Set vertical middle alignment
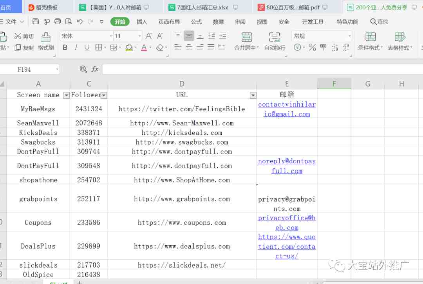The height and width of the screenshot is (284, 423). [189, 36]
